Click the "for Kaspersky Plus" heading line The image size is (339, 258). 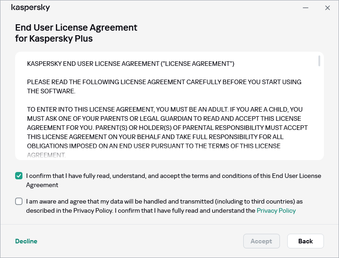click(54, 38)
